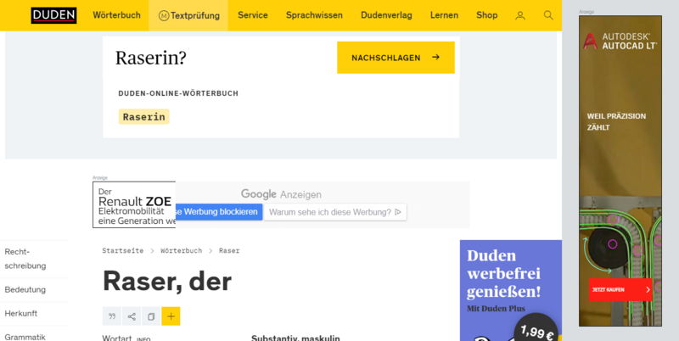Click the Nachschlagen button
This screenshot has width=679, height=341.
click(396, 58)
